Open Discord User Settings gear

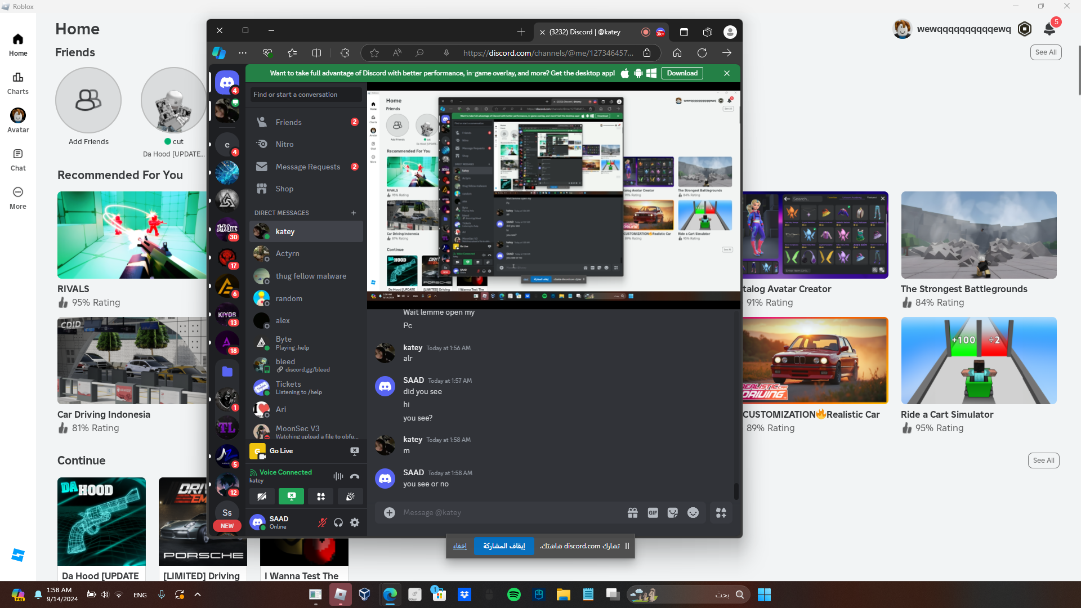pos(355,522)
